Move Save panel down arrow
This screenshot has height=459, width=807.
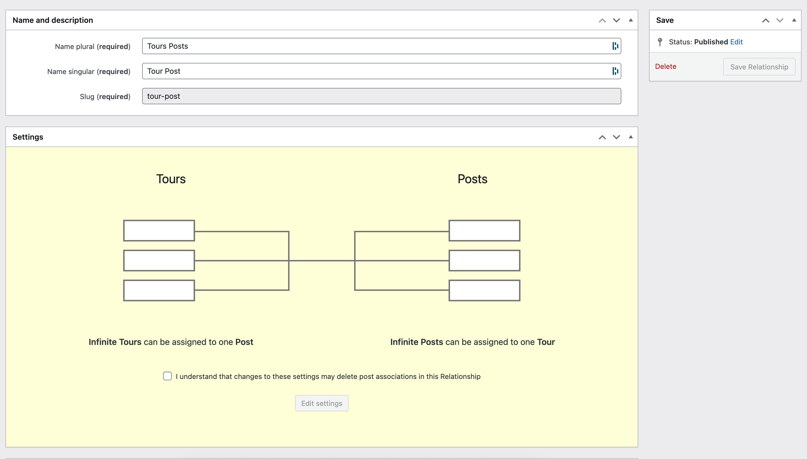[x=780, y=20]
